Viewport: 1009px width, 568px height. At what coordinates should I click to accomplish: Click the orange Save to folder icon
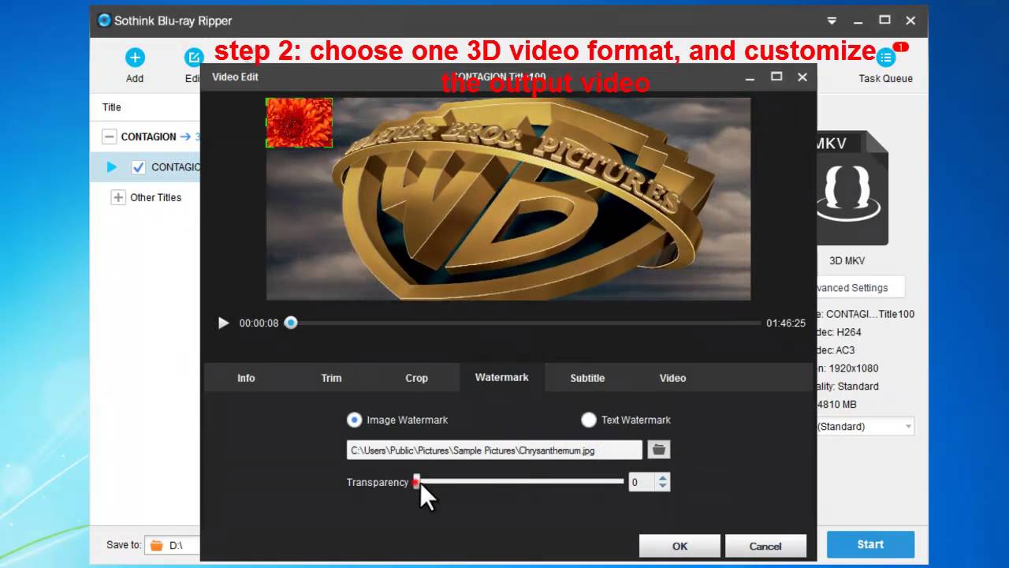(x=156, y=545)
